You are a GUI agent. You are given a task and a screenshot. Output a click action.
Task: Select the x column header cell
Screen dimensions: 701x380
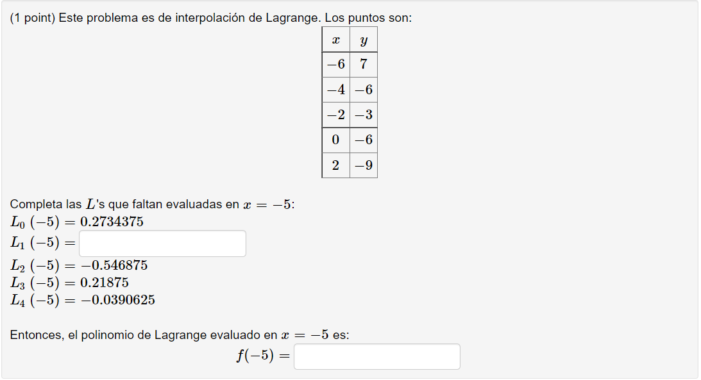click(335, 40)
